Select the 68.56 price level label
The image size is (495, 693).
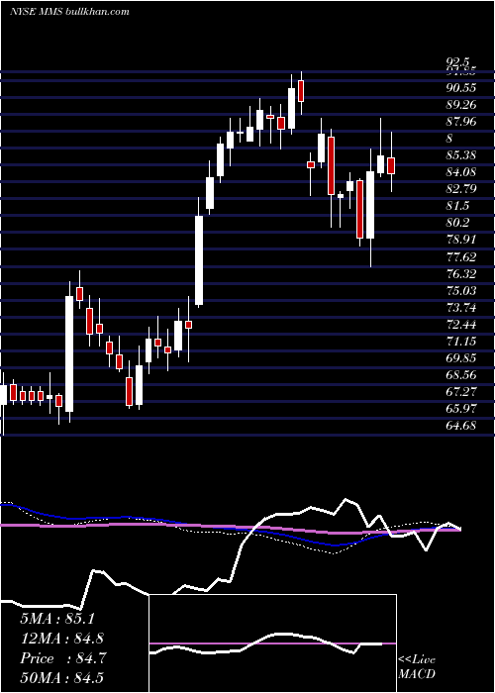click(461, 375)
